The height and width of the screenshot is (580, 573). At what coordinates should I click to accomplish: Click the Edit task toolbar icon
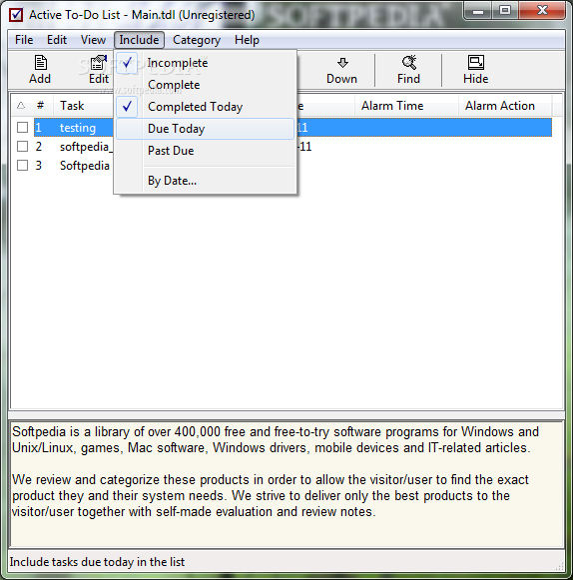pos(99,70)
